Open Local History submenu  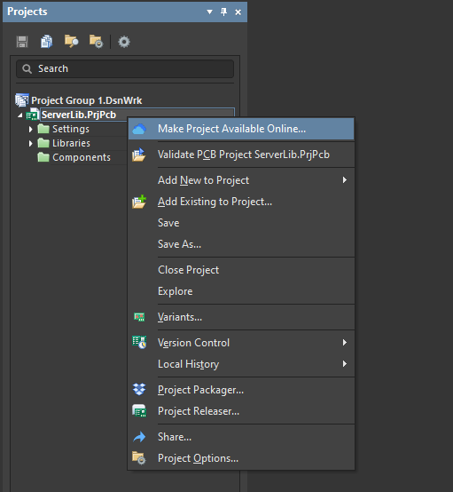click(x=241, y=364)
